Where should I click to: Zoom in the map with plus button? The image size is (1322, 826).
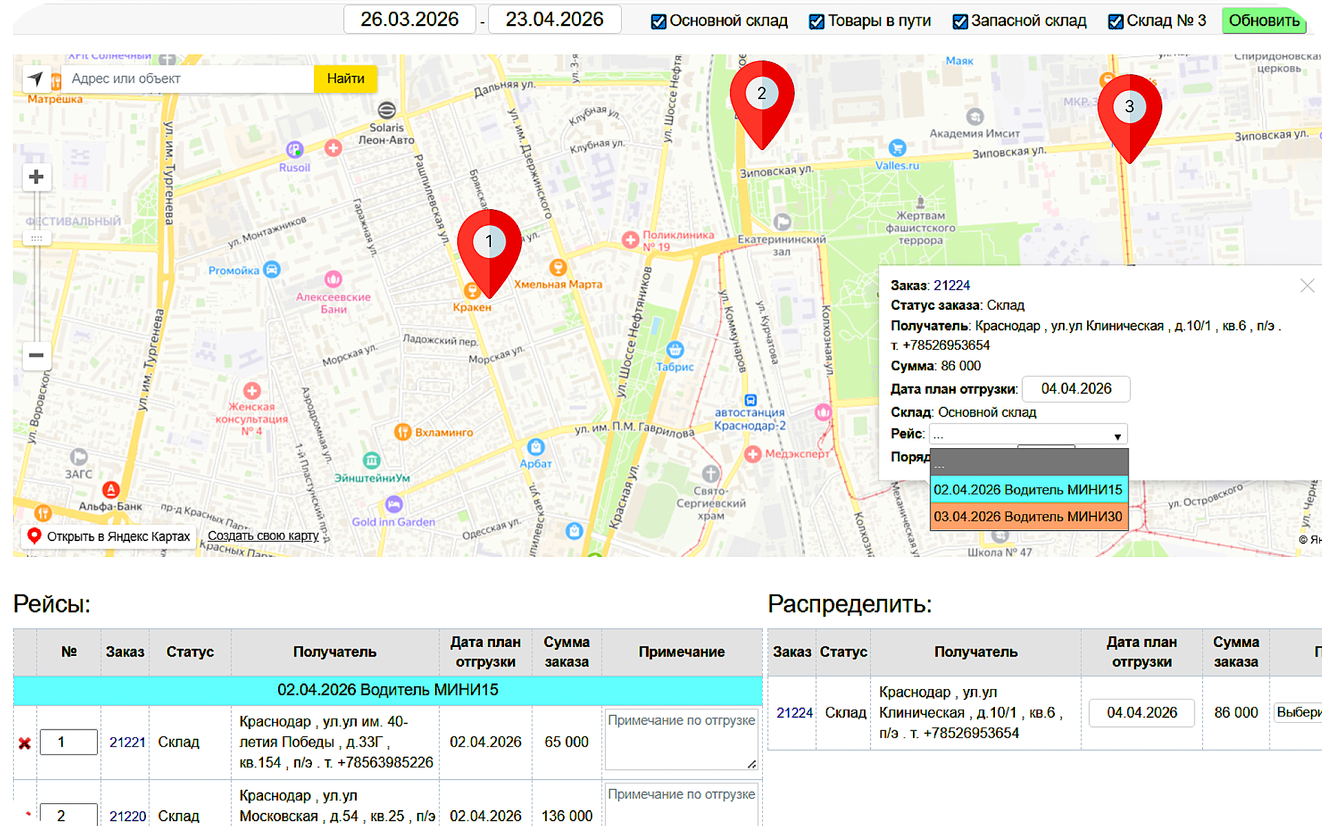[36, 177]
